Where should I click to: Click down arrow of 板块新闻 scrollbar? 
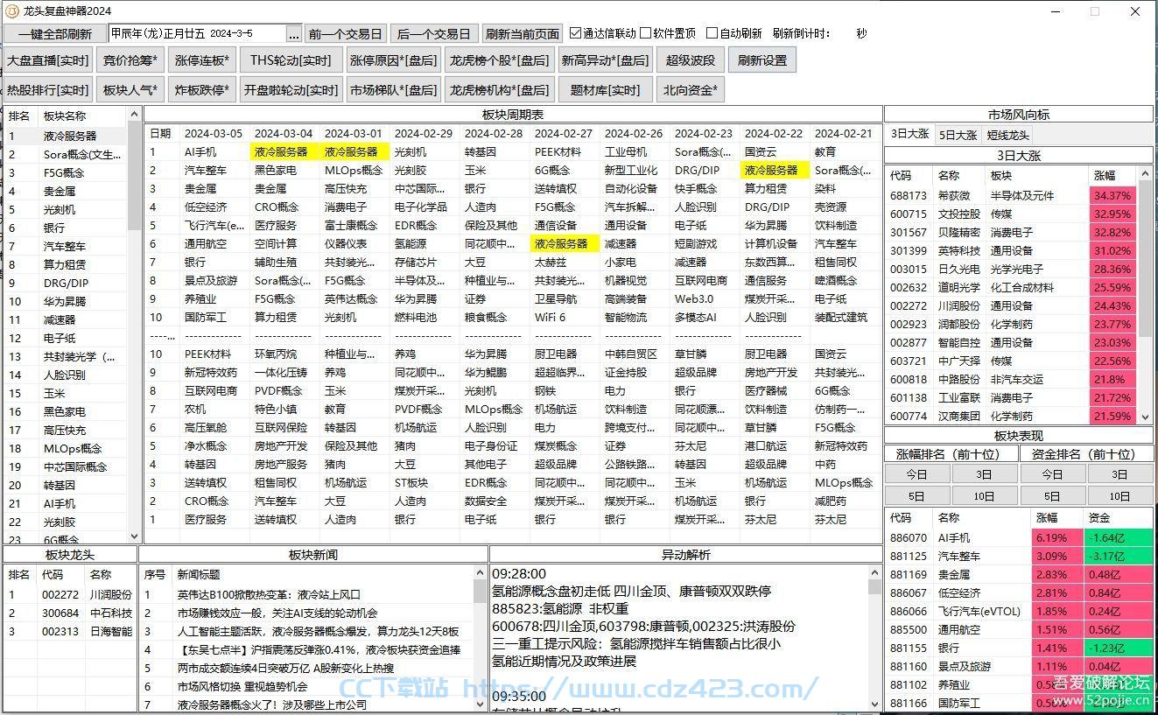[x=480, y=703]
